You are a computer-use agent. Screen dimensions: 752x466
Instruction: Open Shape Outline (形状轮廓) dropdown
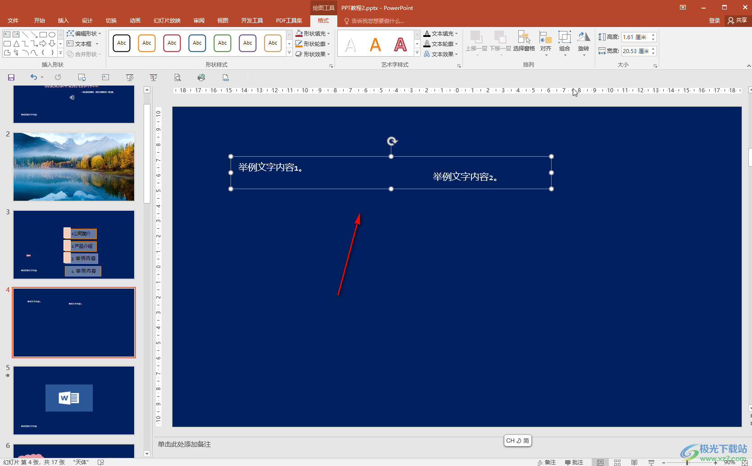[x=313, y=44]
